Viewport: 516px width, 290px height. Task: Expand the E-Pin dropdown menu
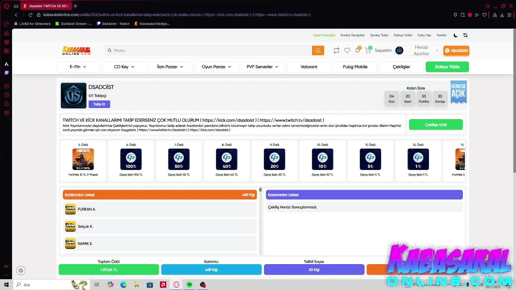78,67
